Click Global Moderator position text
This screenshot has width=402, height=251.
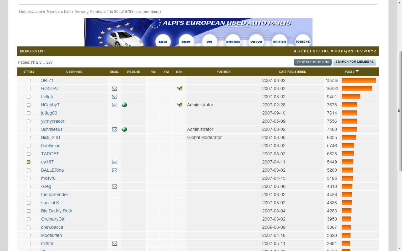pyautogui.click(x=204, y=137)
